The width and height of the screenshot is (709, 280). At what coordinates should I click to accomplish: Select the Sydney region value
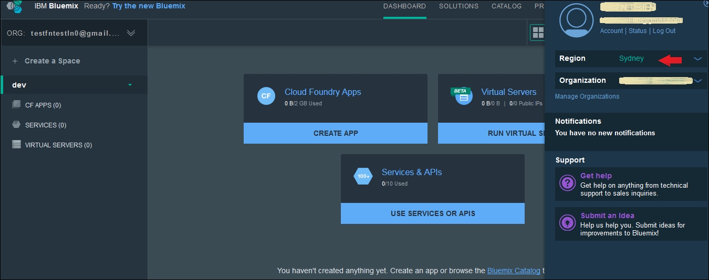(631, 59)
